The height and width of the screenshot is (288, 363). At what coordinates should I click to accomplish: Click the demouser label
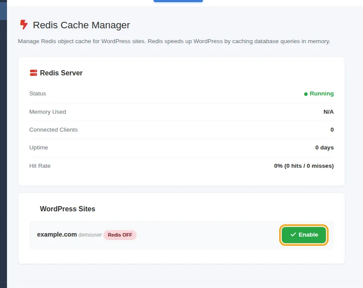pos(90,235)
